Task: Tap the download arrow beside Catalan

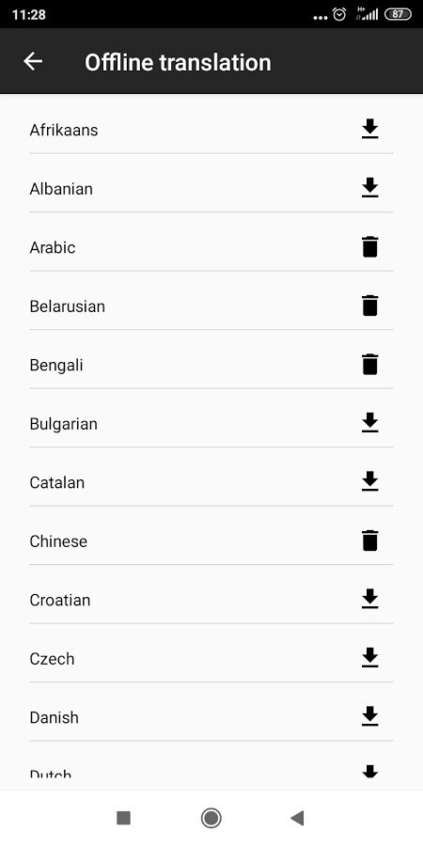Action: (369, 482)
